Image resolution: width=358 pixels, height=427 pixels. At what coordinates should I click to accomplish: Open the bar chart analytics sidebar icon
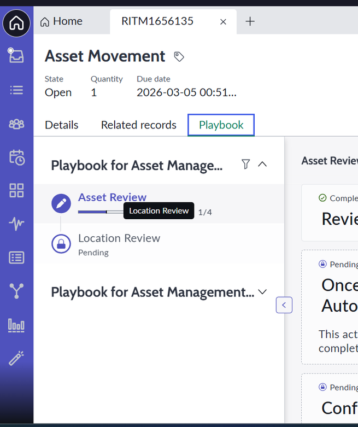pos(16,325)
